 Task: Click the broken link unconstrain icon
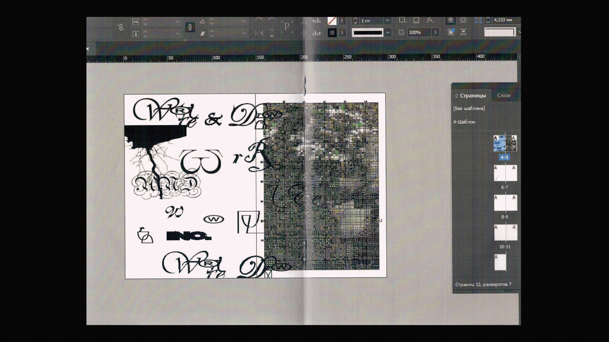[121, 27]
